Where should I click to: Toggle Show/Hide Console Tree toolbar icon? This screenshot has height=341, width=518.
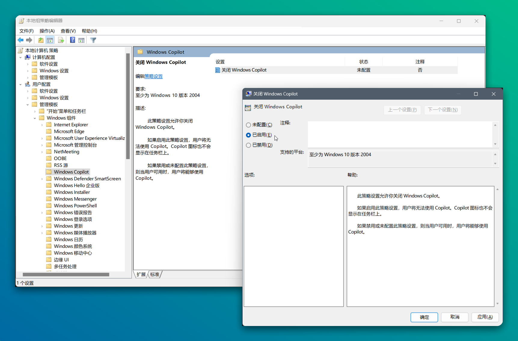(50, 40)
